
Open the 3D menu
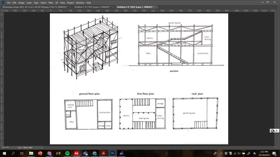point(57,3)
